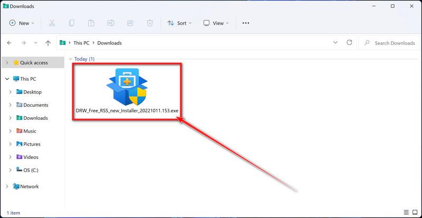Open the View layout dropdown
The image size is (422, 218).
pyautogui.click(x=216, y=23)
